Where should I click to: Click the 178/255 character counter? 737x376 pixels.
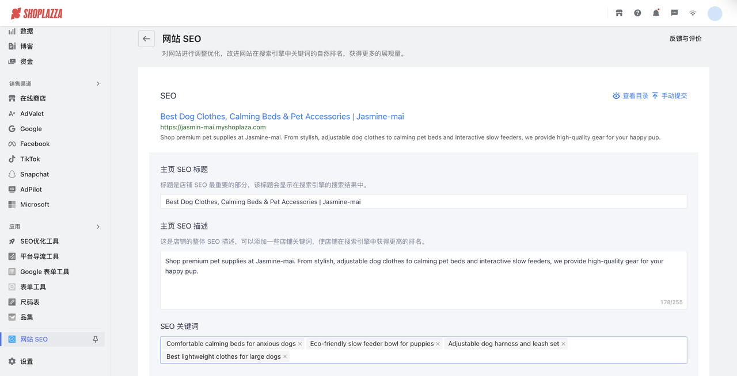(x=671, y=302)
